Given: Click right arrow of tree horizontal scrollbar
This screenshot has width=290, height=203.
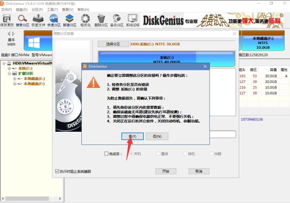Looking at the screenshot, I should (x=60, y=199).
